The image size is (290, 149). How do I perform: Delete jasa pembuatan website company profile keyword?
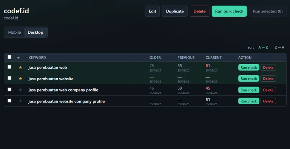click(x=268, y=101)
